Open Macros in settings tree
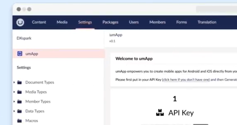Screen dimensions: 237x125 point(32,121)
